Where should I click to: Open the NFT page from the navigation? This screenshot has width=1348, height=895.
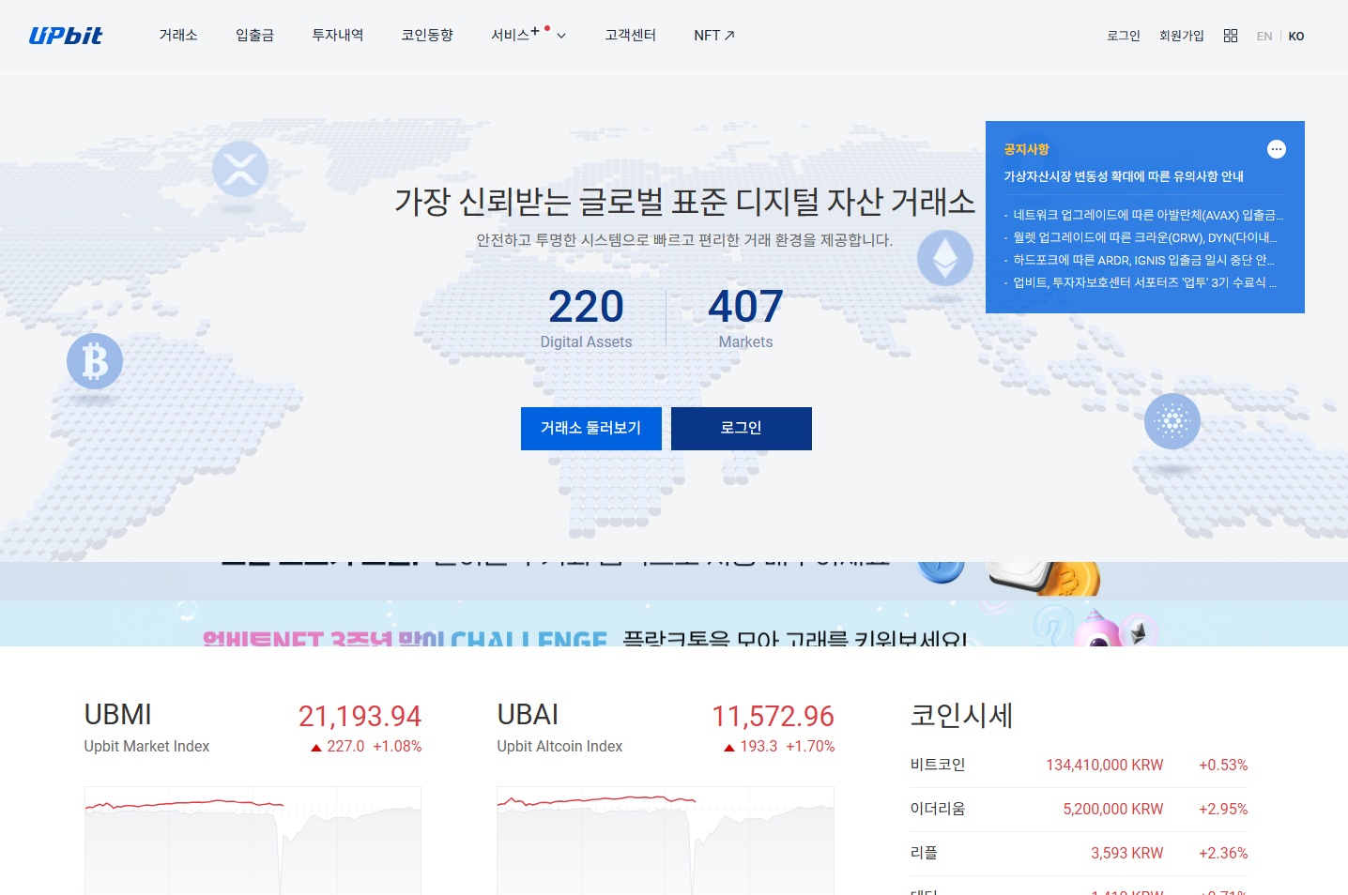coord(713,35)
